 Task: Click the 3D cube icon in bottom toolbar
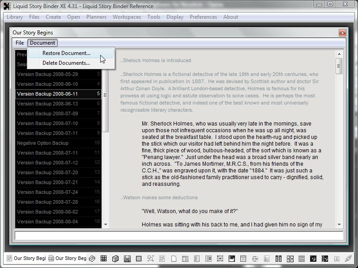pos(115,259)
